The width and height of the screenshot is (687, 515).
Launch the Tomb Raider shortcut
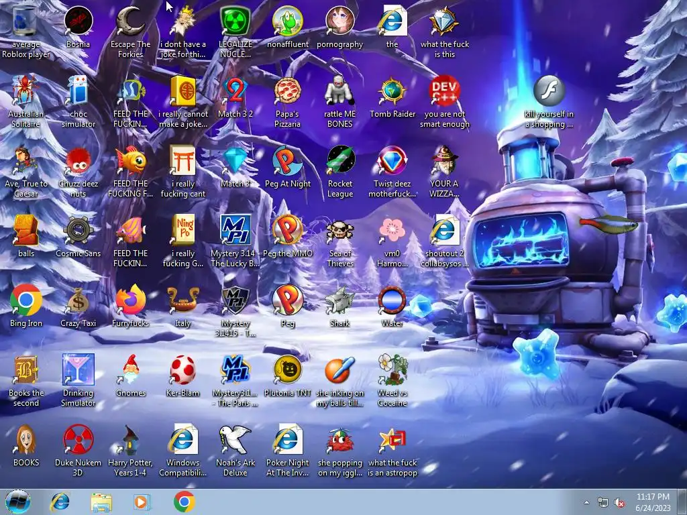(x=392, y=91)
